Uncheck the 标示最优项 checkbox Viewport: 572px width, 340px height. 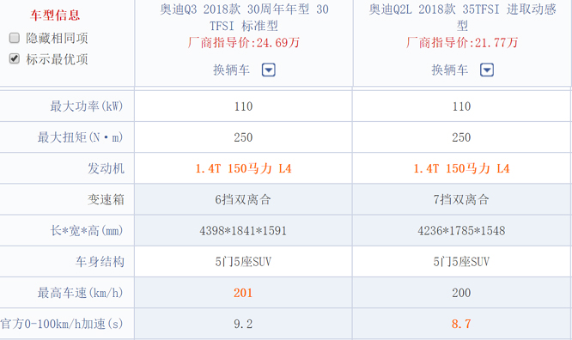[x=15, y=58]
